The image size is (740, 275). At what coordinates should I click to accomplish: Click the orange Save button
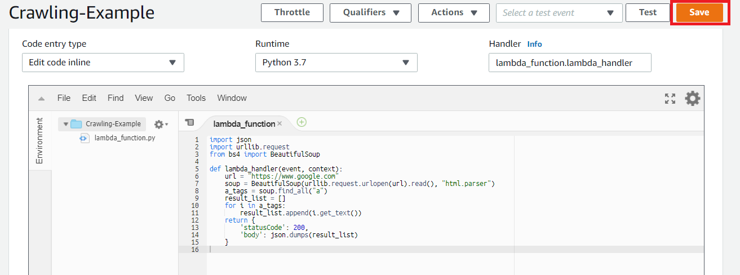[699, 12]
